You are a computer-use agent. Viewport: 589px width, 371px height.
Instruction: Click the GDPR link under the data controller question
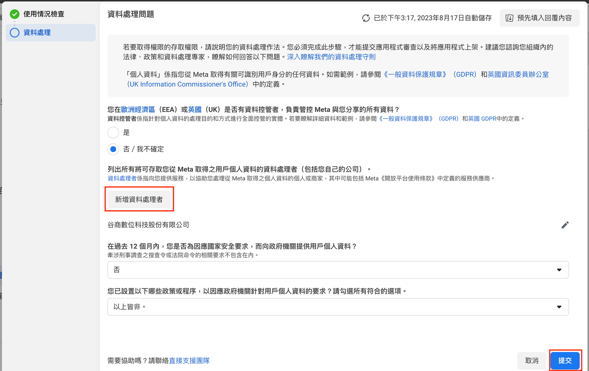click(x=418, y=119)
